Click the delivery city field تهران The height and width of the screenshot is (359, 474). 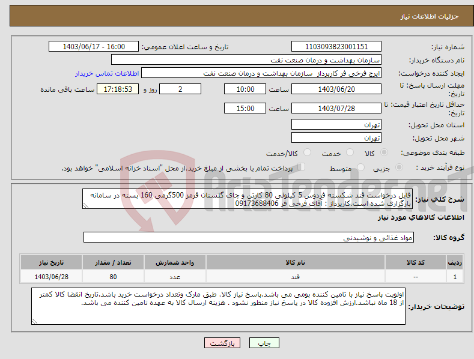point(336,137)
